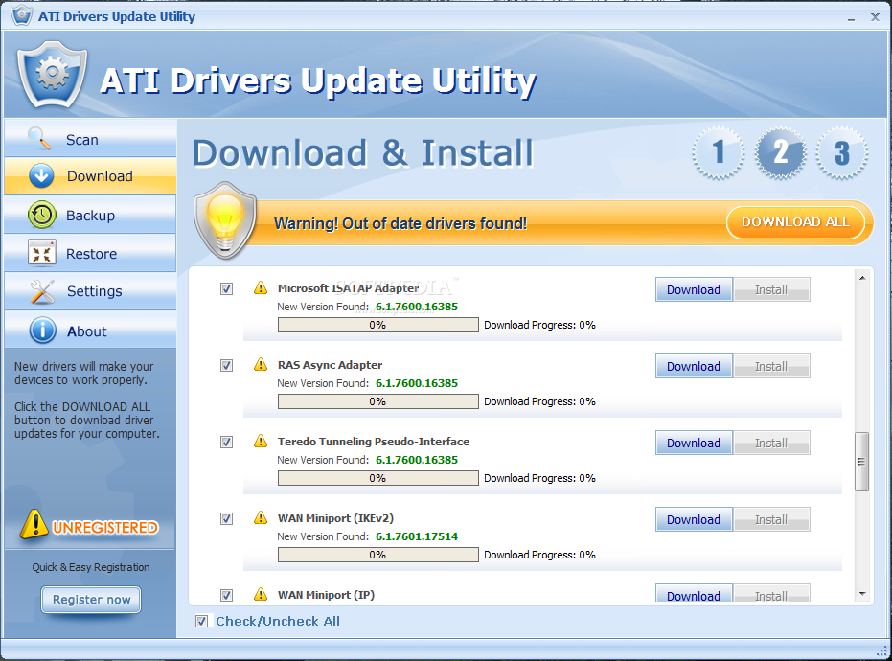
Task: Click the green Backup clock icon
Action: 41,215
